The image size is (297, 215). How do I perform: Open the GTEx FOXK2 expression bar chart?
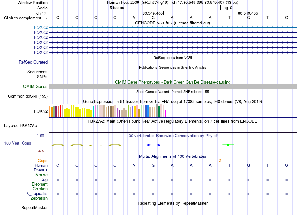coord(108,111)
